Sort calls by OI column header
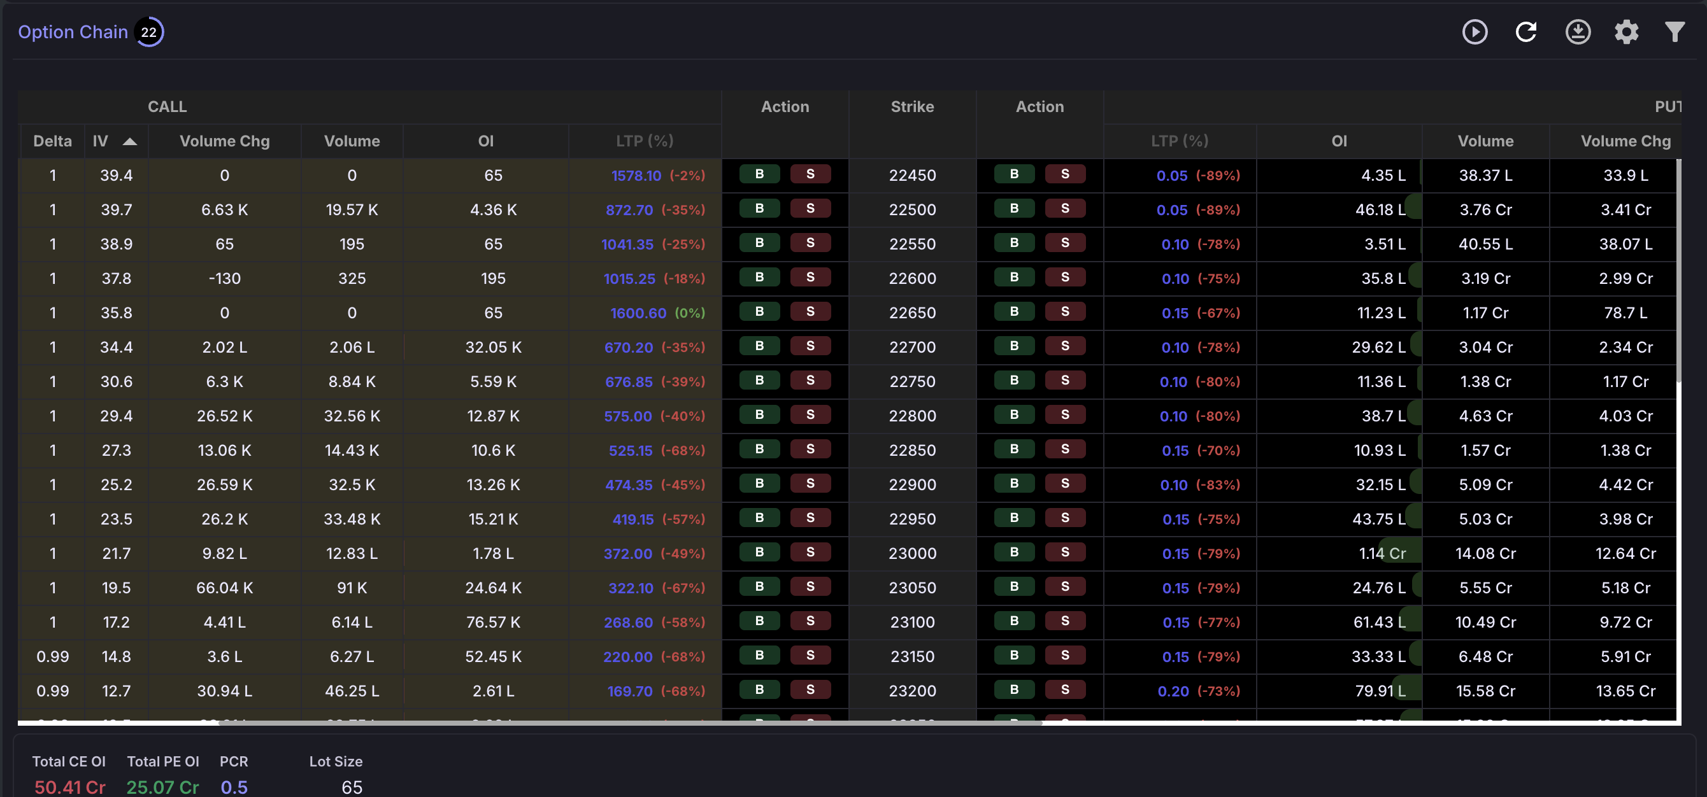The width and height of the screenshot is (1707, 797). tap(486, 141)
